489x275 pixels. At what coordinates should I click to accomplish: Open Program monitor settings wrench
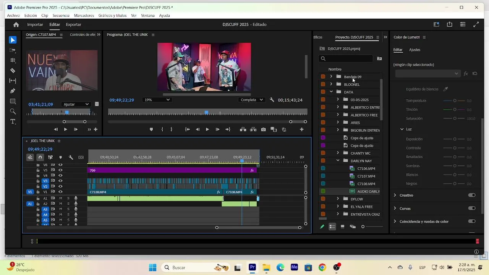pos(272,100)
